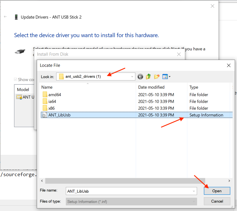Screen dimensions: 237x211
Task: Go back to last folder visited
Action: 140,77
